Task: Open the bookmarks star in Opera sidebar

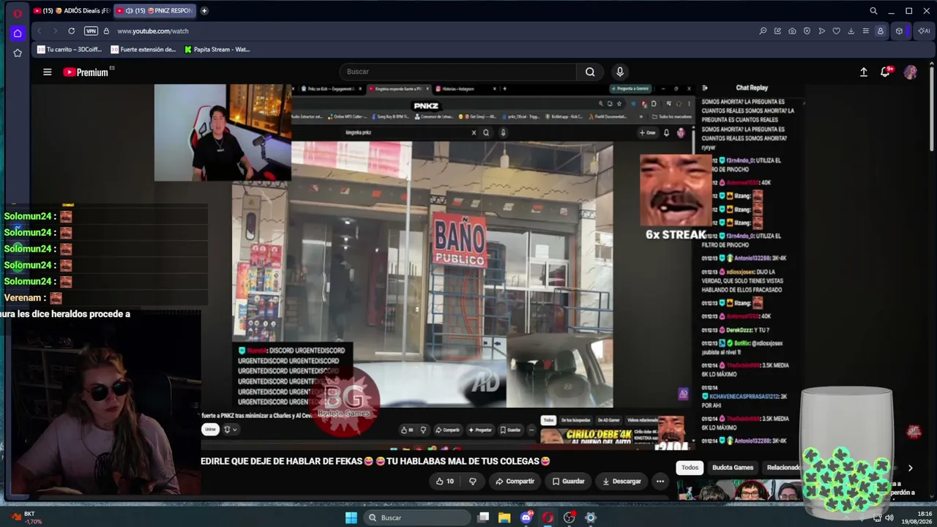Action: point(18,53)
